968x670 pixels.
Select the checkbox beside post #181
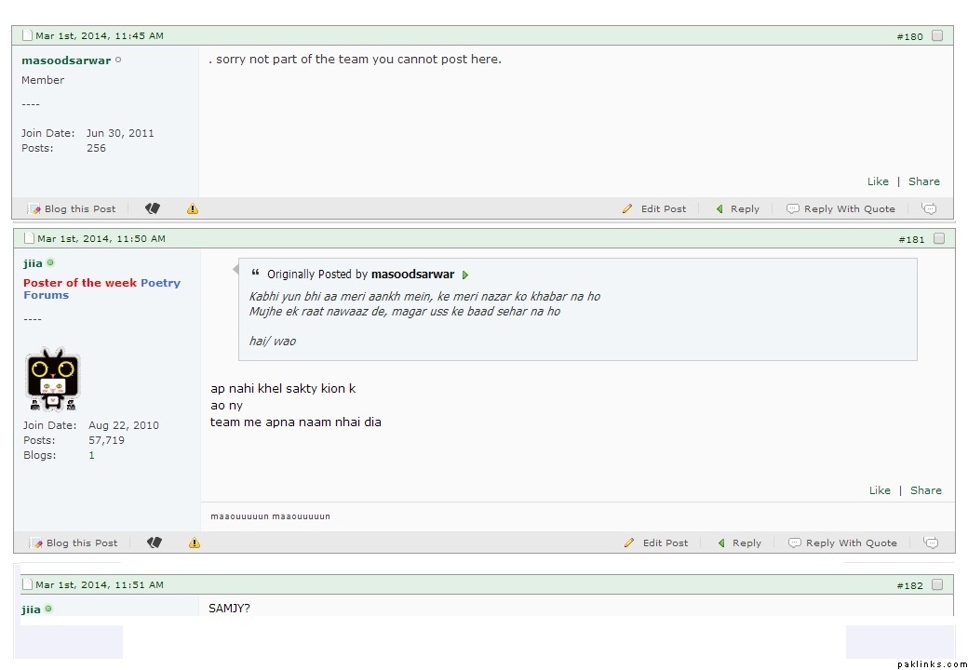click(939, 239)
